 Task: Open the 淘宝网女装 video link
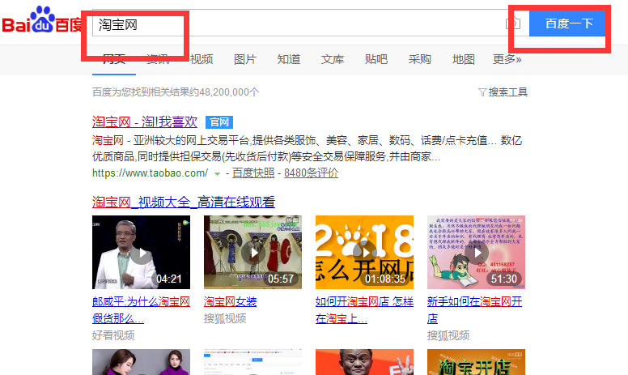(x=231, y=301)
